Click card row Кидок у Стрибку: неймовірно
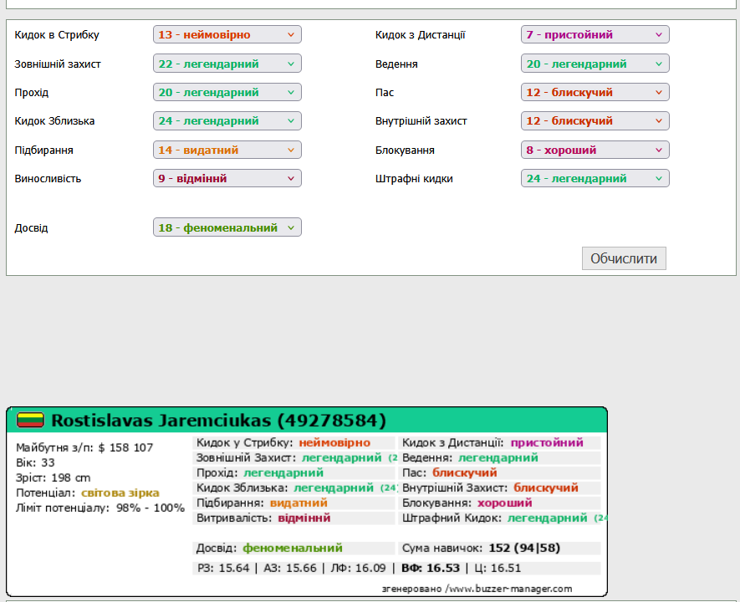Screen dimensions: 740x602 coord(293,442)
